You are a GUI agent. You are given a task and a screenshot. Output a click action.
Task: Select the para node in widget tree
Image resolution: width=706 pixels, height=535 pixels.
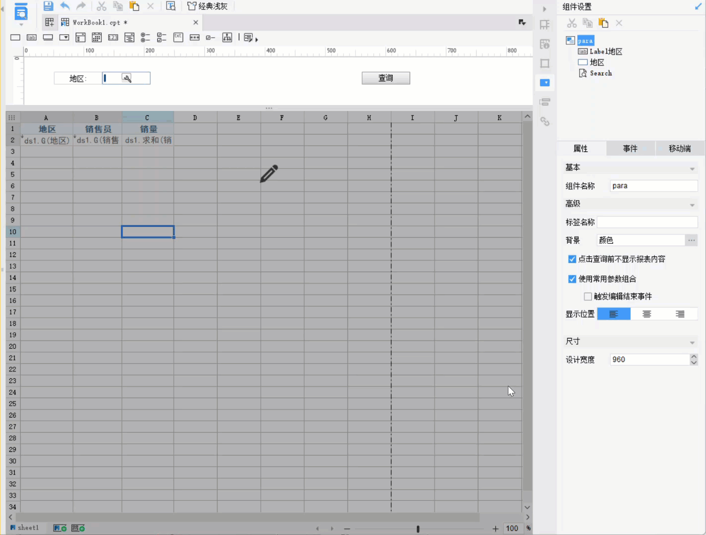click(x=585, y=41)
